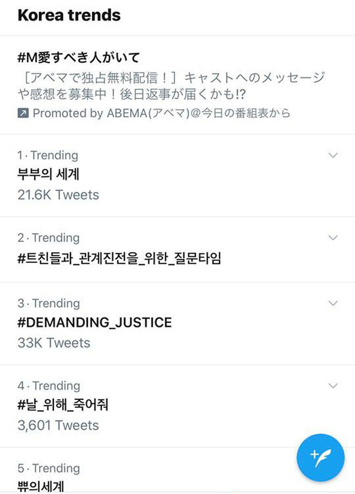Click the "5 · Trending" rank label
The image size is (355, 494).
coord(48,468)
